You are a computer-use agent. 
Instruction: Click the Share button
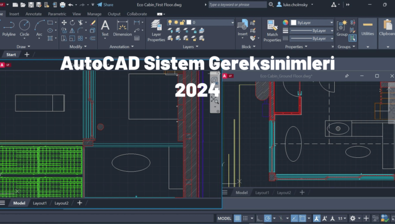pos(105,4)
